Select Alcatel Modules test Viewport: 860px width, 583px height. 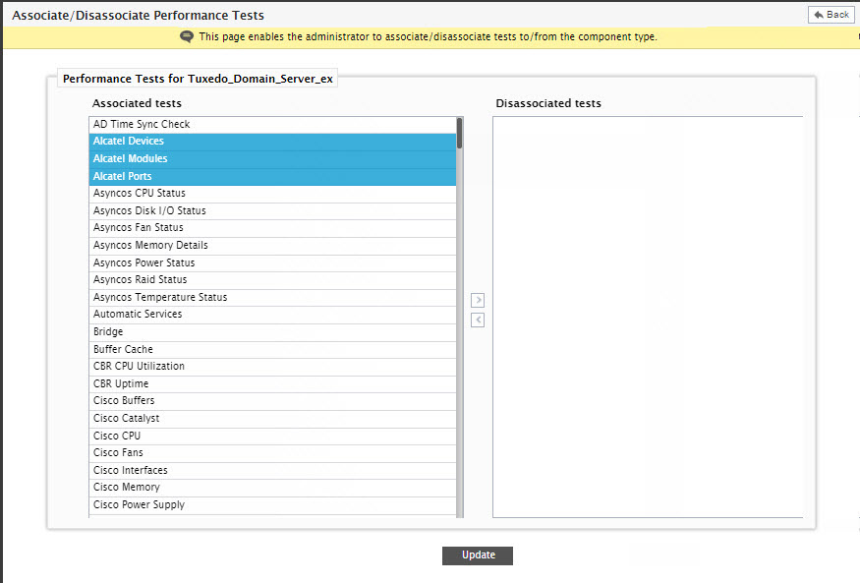272,159
